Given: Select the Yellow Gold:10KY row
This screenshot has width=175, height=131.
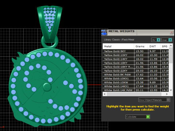Looking at the screenshot, I should click(x=136, y=55).
